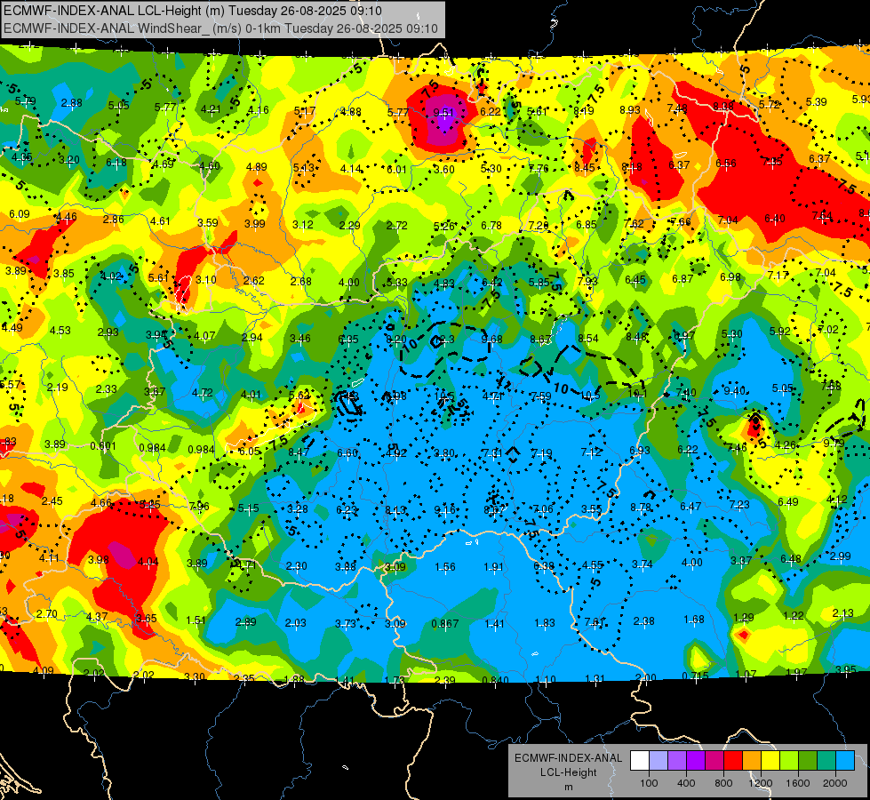Viewport: 870px width, 800px height.
Task: Click the wind shear value 2.72
Action: (396, 226)
